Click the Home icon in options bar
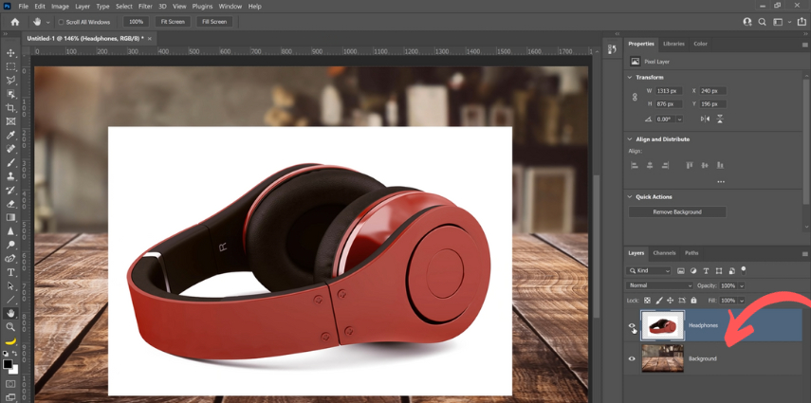Viewport: 811px width, 403px height. (14, 22)
